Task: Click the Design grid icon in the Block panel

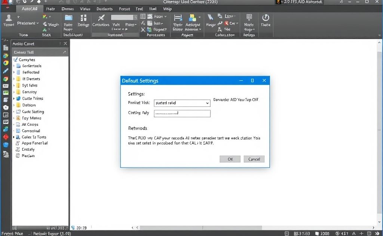Action: (83, 18)
